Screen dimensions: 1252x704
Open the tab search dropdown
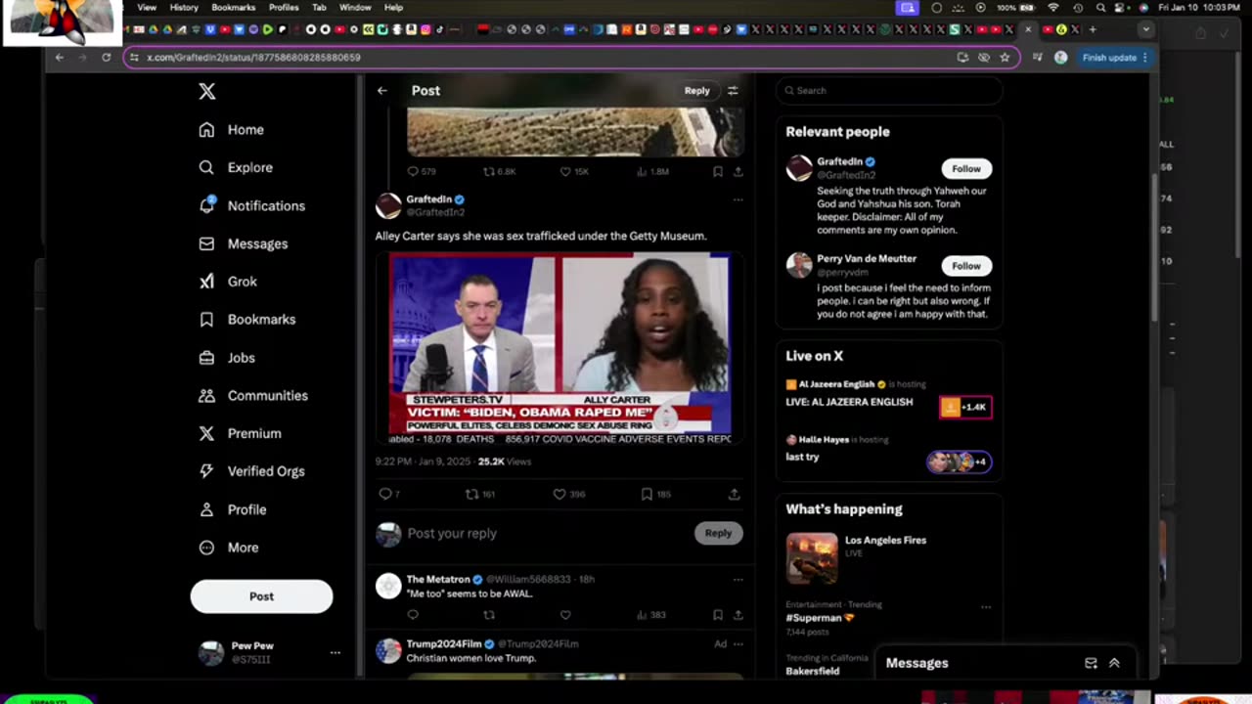pos(1145,29)
